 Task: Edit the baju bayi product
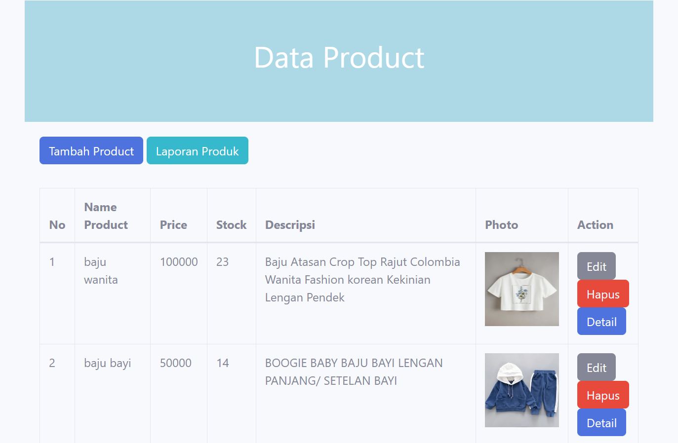pos(596,368)
